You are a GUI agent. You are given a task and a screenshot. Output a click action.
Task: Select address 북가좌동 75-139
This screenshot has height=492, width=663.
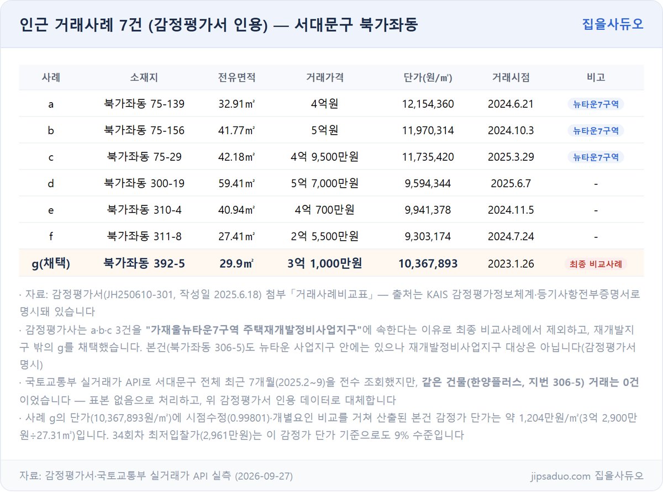[144, 104]
